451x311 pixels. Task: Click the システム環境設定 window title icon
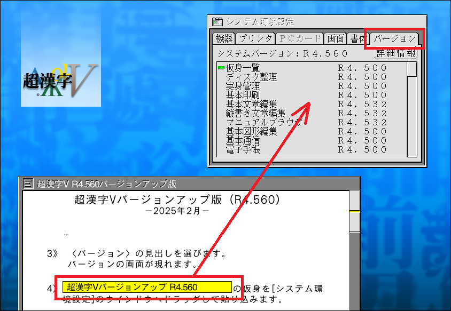tap(217, 22)
